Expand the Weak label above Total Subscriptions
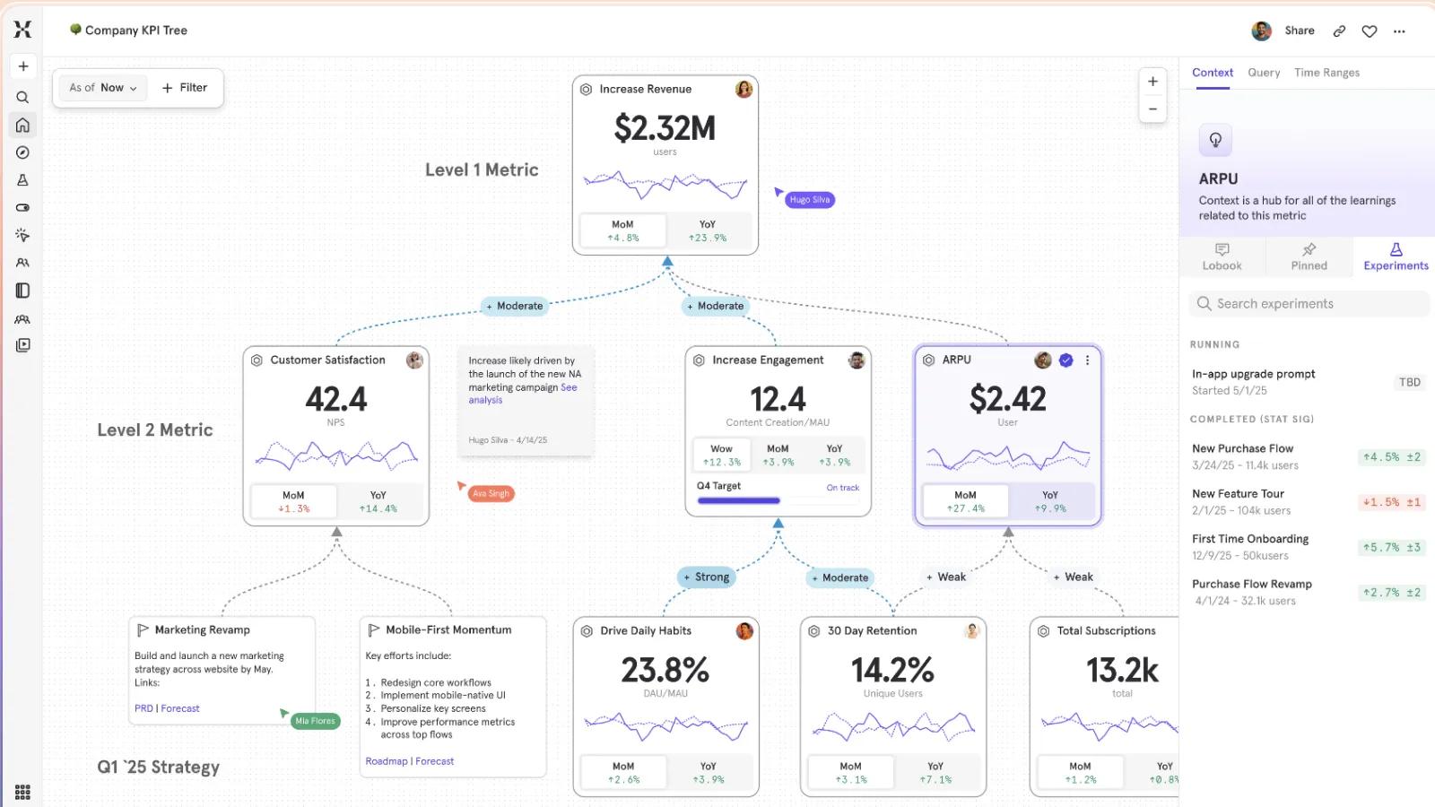 click(1073, 577)
